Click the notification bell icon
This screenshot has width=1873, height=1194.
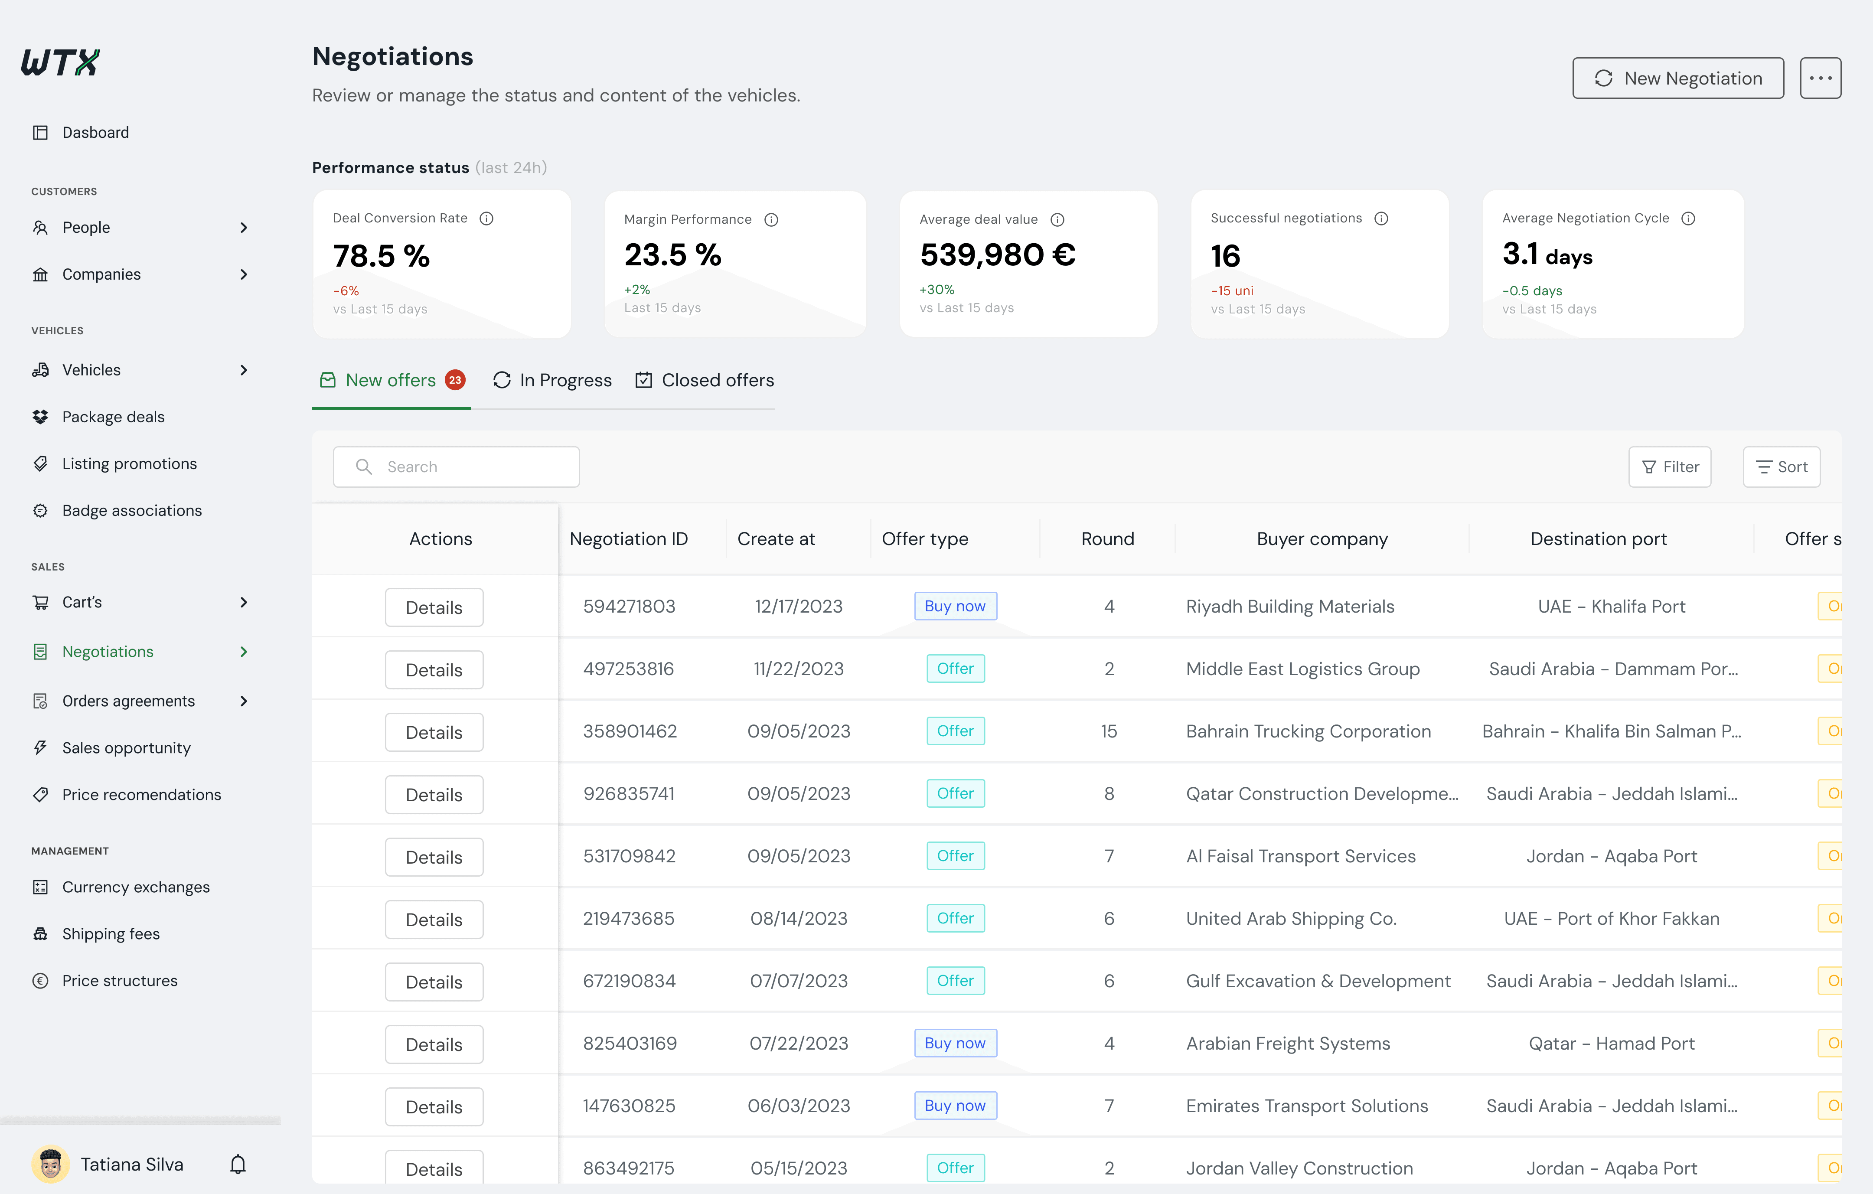[238, 1165]
